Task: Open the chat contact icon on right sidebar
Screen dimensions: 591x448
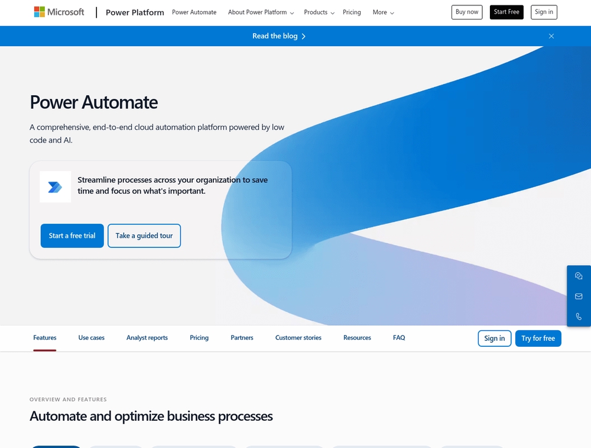Action: 579,276
